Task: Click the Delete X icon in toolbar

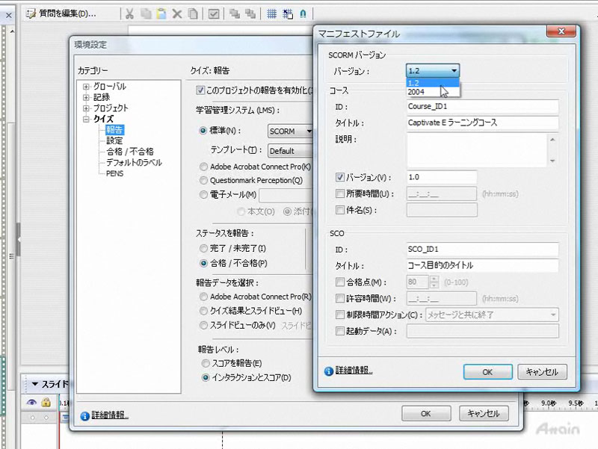Action: click(x=177, y=13)
